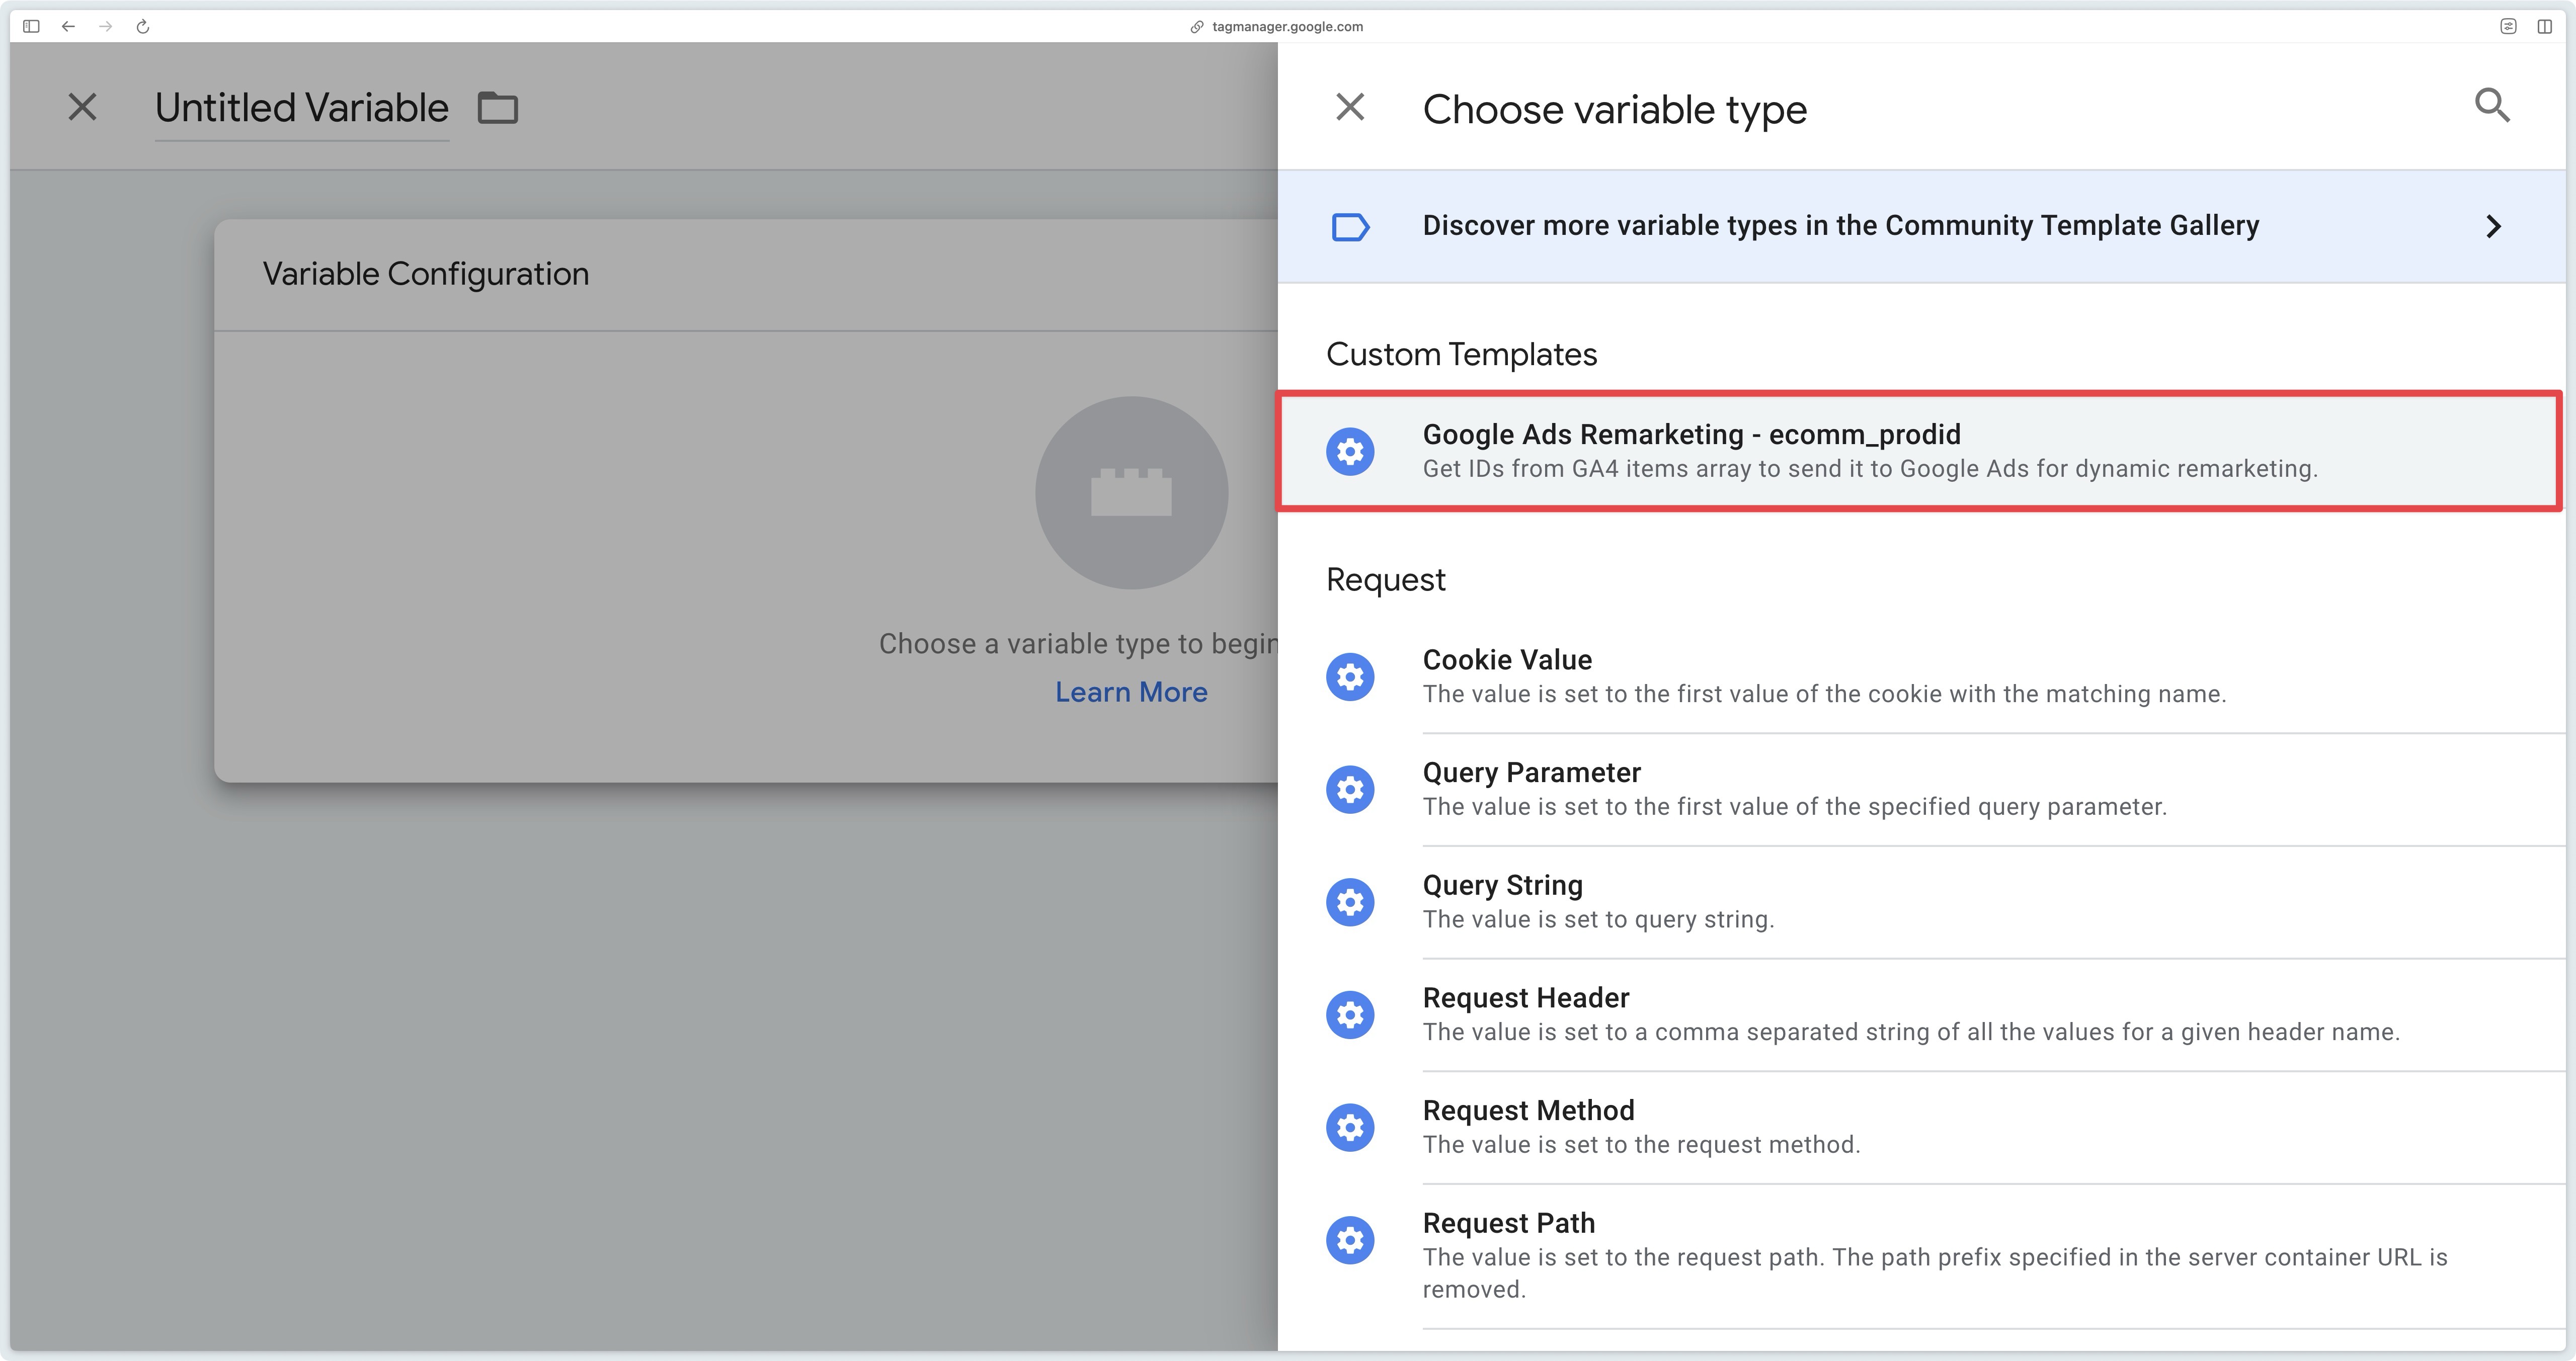Screen dimensions: 2576x1361
Task: Click gear icon beside Cookie Value
Action: tap(1350, 677)
